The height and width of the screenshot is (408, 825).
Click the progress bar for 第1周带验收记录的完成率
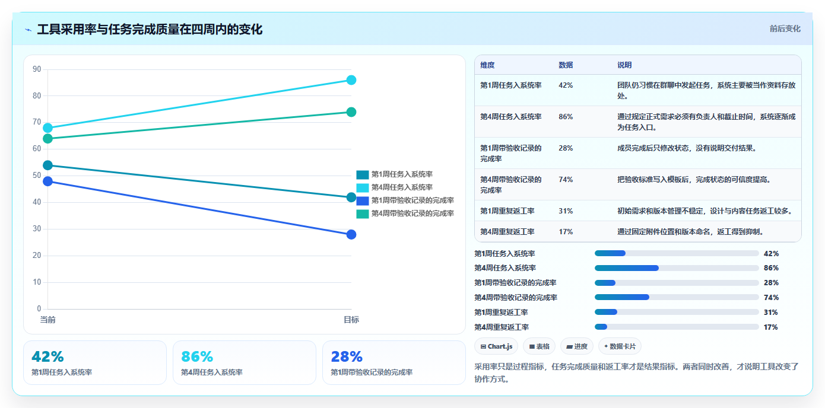pyautogui.click(x=677, y=283)
